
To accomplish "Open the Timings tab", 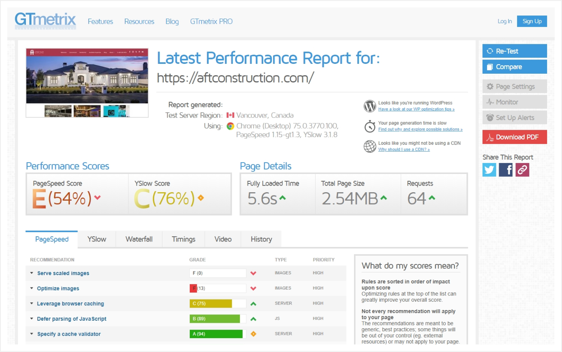I will click(x=184, y=239).
